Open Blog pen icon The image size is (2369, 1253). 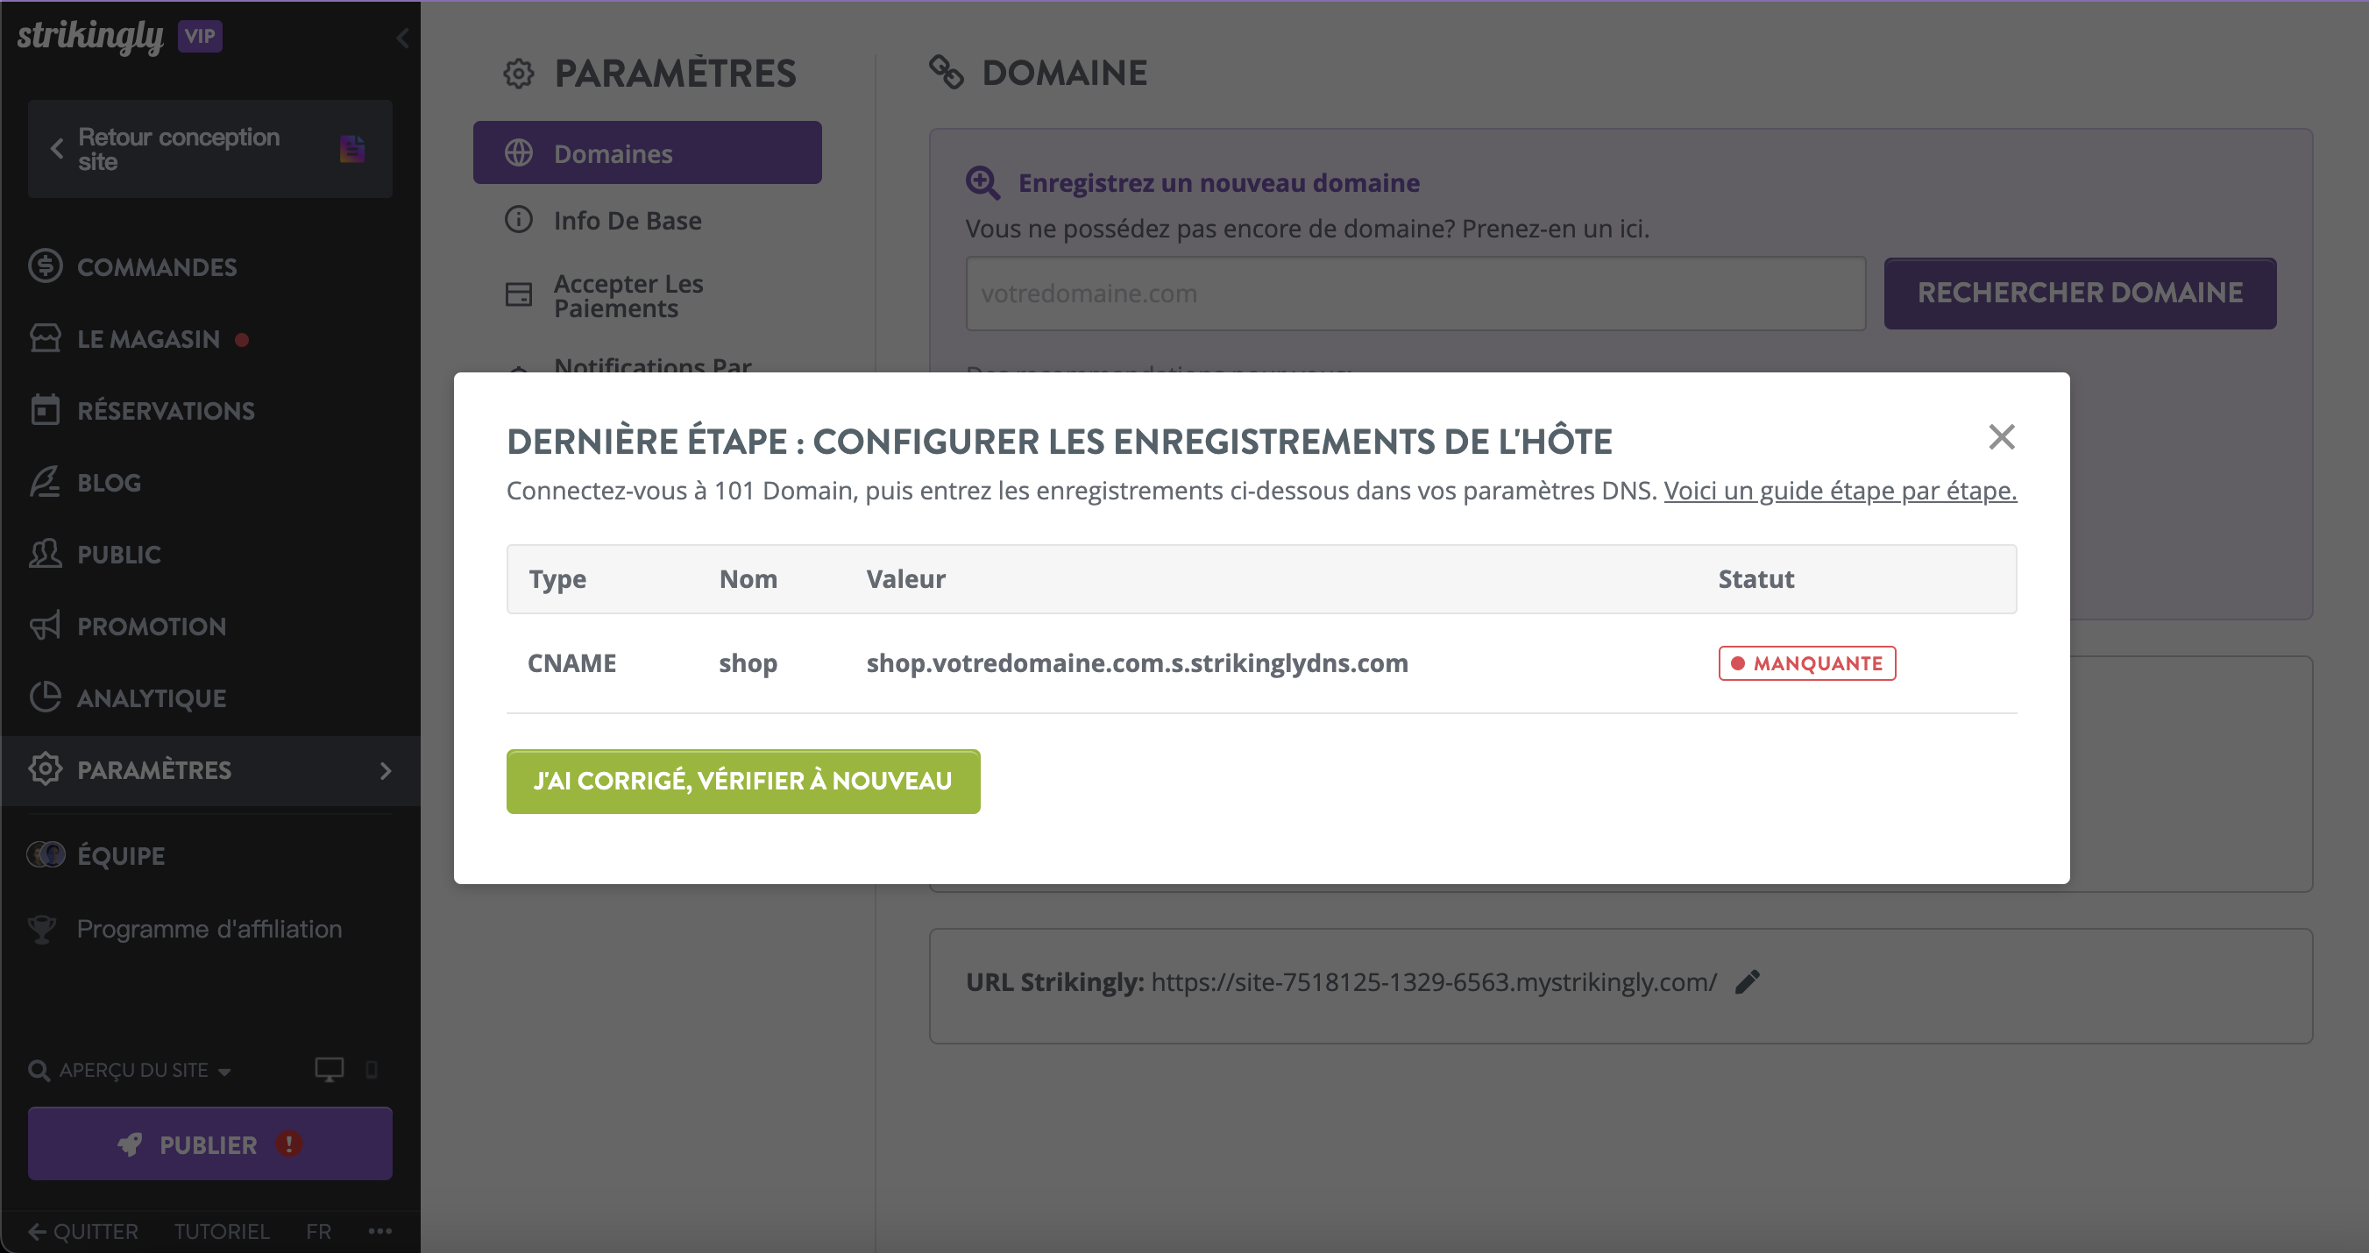coord(45,482)
